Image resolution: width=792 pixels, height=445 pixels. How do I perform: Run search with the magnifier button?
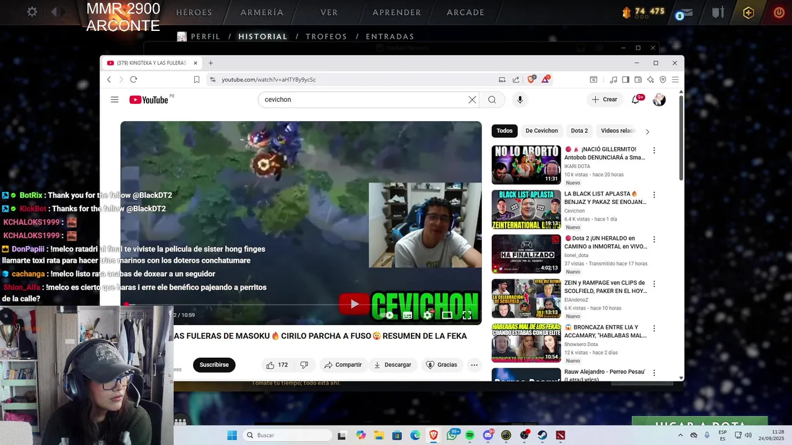point(492,100)
